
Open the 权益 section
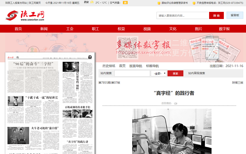(x=121, y=29)
